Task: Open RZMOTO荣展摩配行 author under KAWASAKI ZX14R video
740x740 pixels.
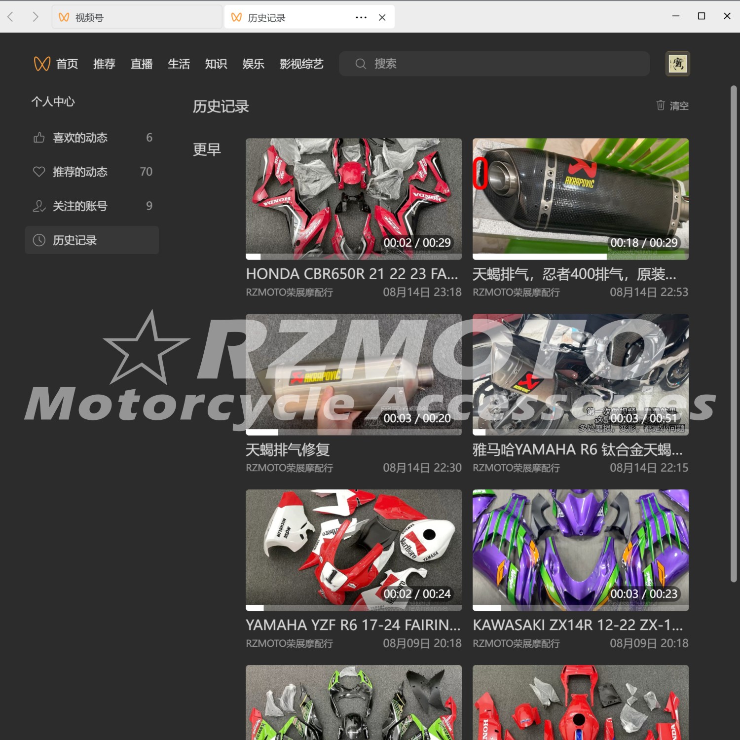Action: pyautogui.click(x=517, y=644)
